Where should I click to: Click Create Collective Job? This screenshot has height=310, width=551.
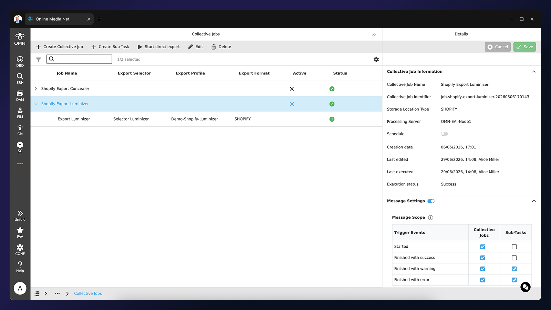pos(60,47)
